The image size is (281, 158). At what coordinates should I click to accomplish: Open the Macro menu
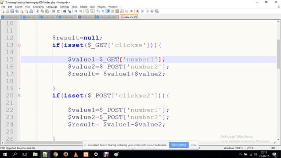[x=84, y=7]
